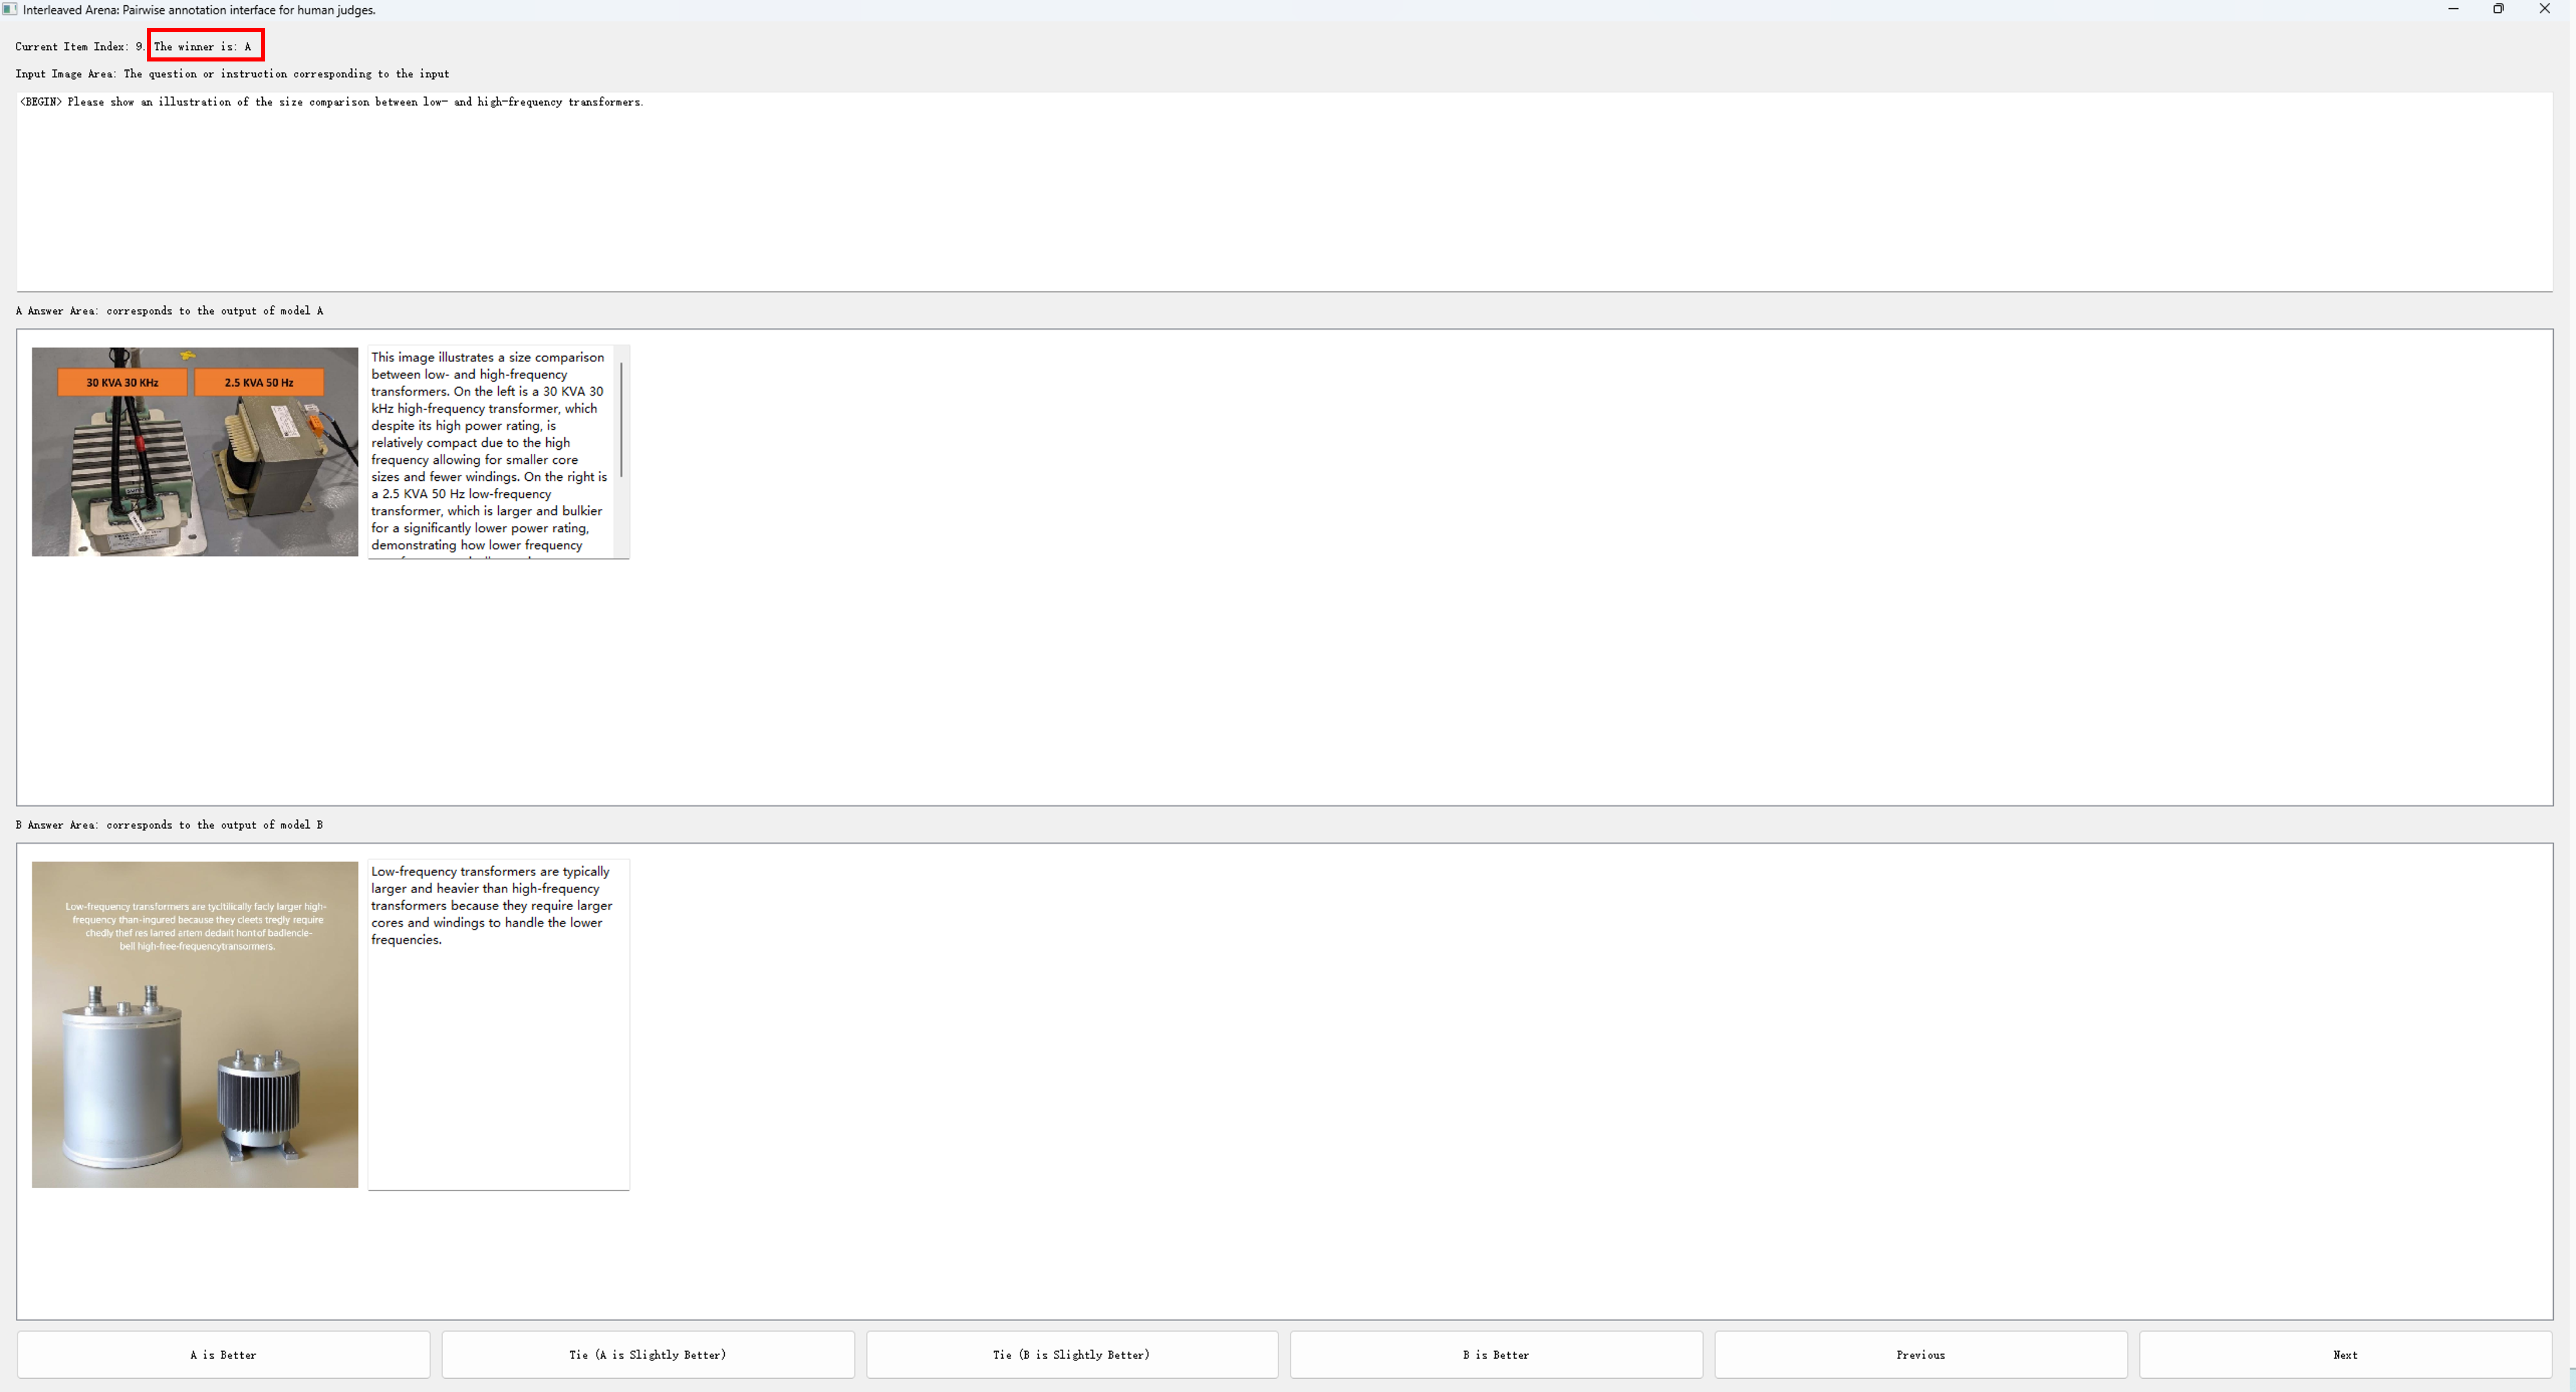
Task: Click inside model B's answer description text
Action: (490, 905)
